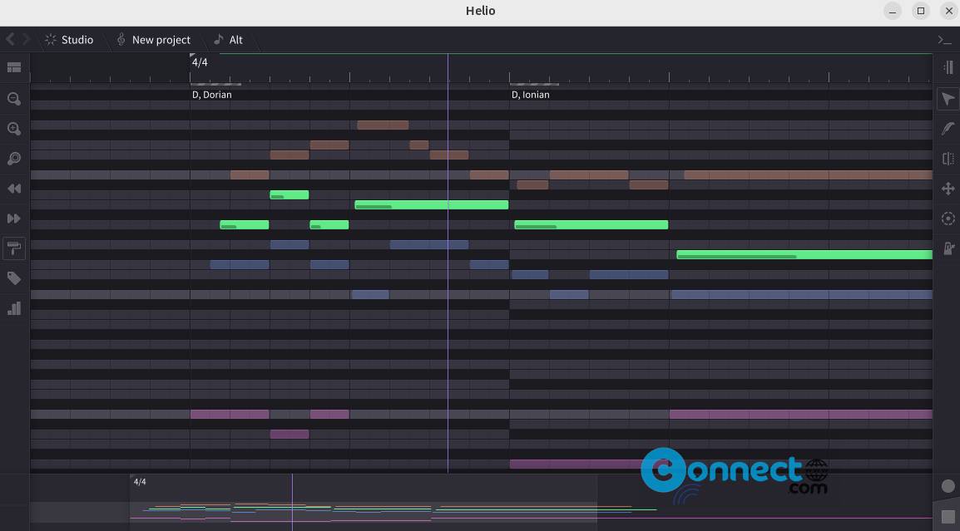Select the New project tab

[x=154, y=39]
